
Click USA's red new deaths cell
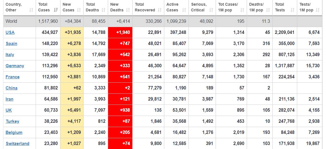click(120, 32)
